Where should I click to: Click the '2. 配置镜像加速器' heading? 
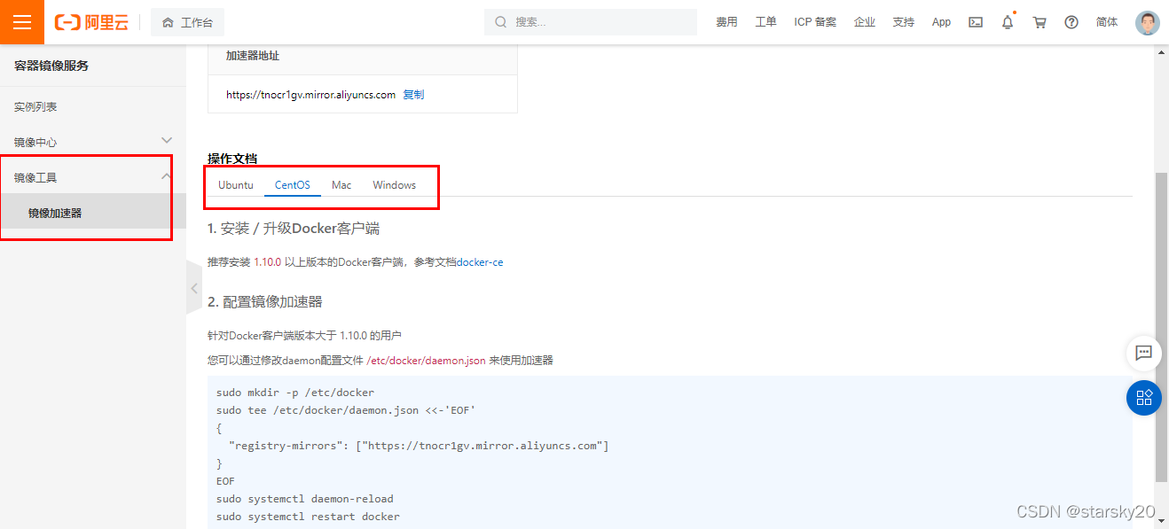[265, 301]
